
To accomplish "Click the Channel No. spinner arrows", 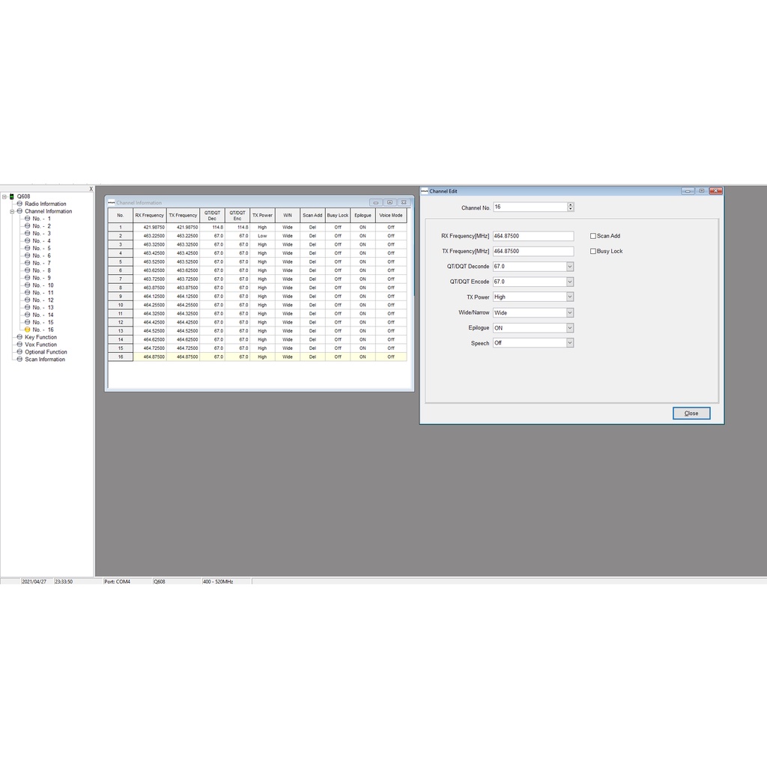I will (570, 207).
